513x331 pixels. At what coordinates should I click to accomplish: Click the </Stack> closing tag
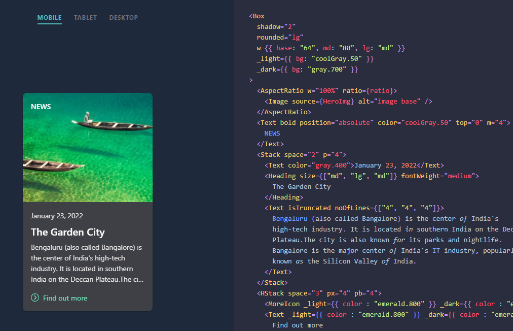pos(272,282)
